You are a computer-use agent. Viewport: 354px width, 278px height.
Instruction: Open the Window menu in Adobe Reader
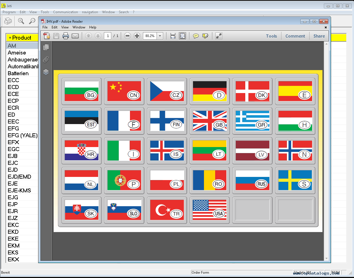pyautogui.click(x=79, y=27)
